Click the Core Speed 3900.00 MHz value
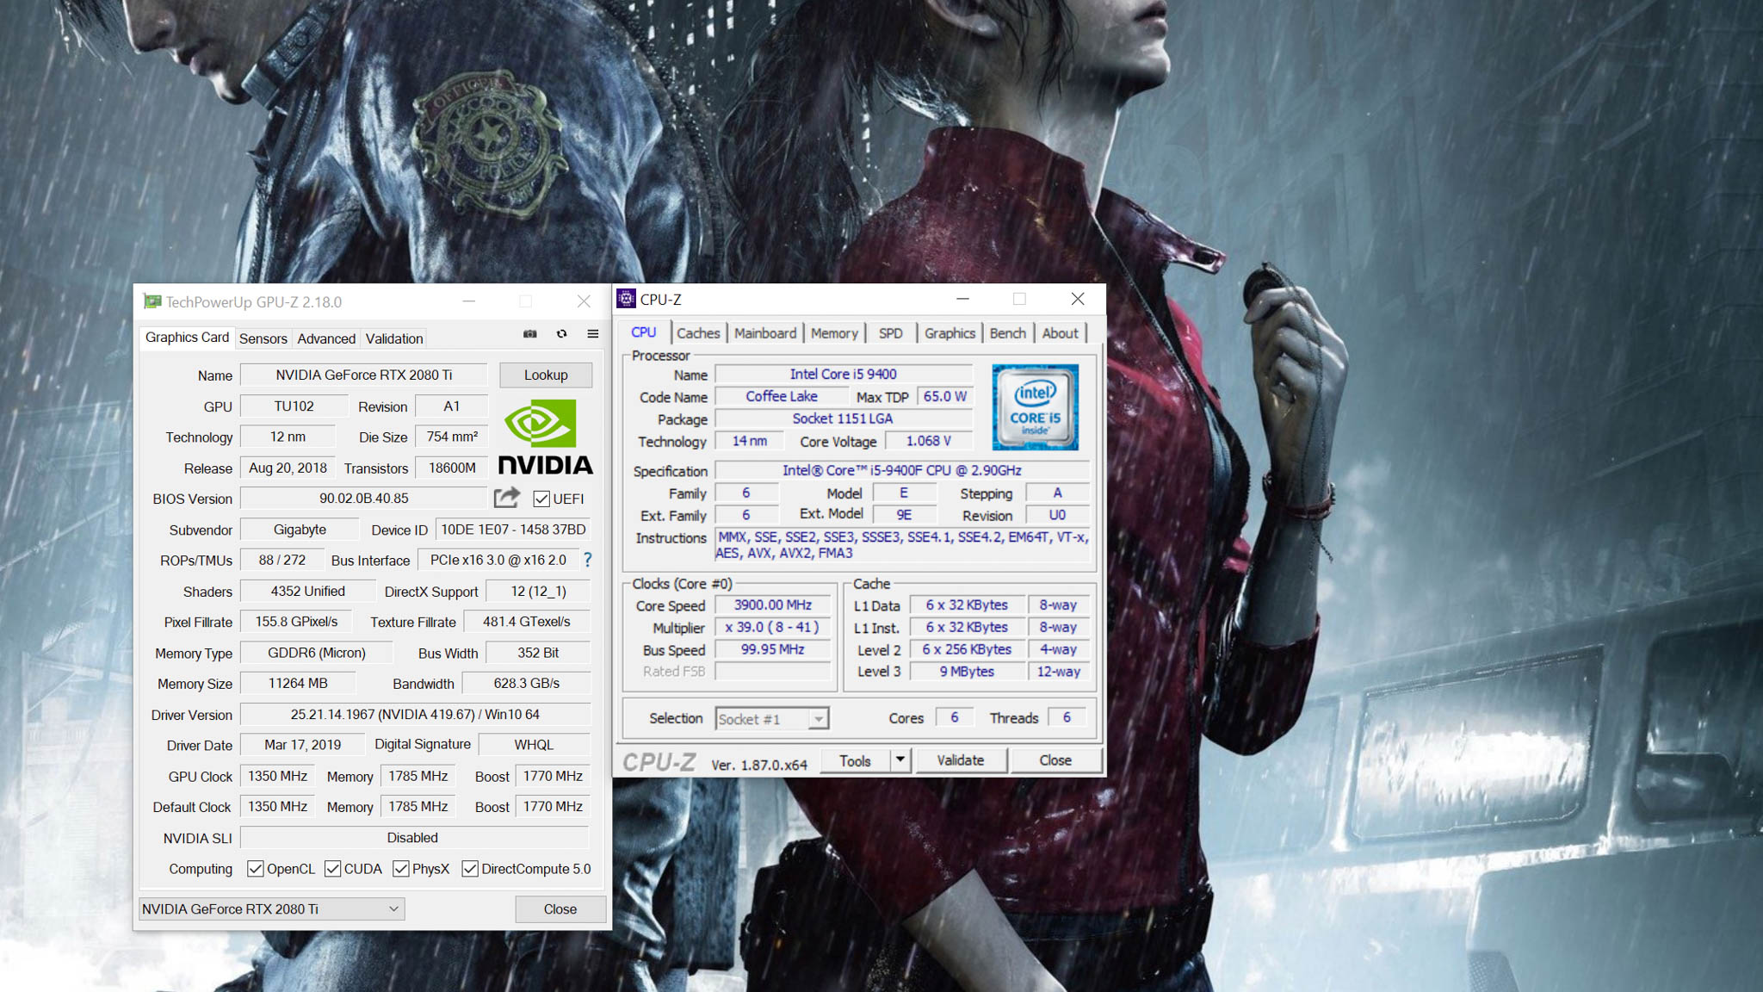This screenshot has width=1763, height=992. (x=773, y=604)
